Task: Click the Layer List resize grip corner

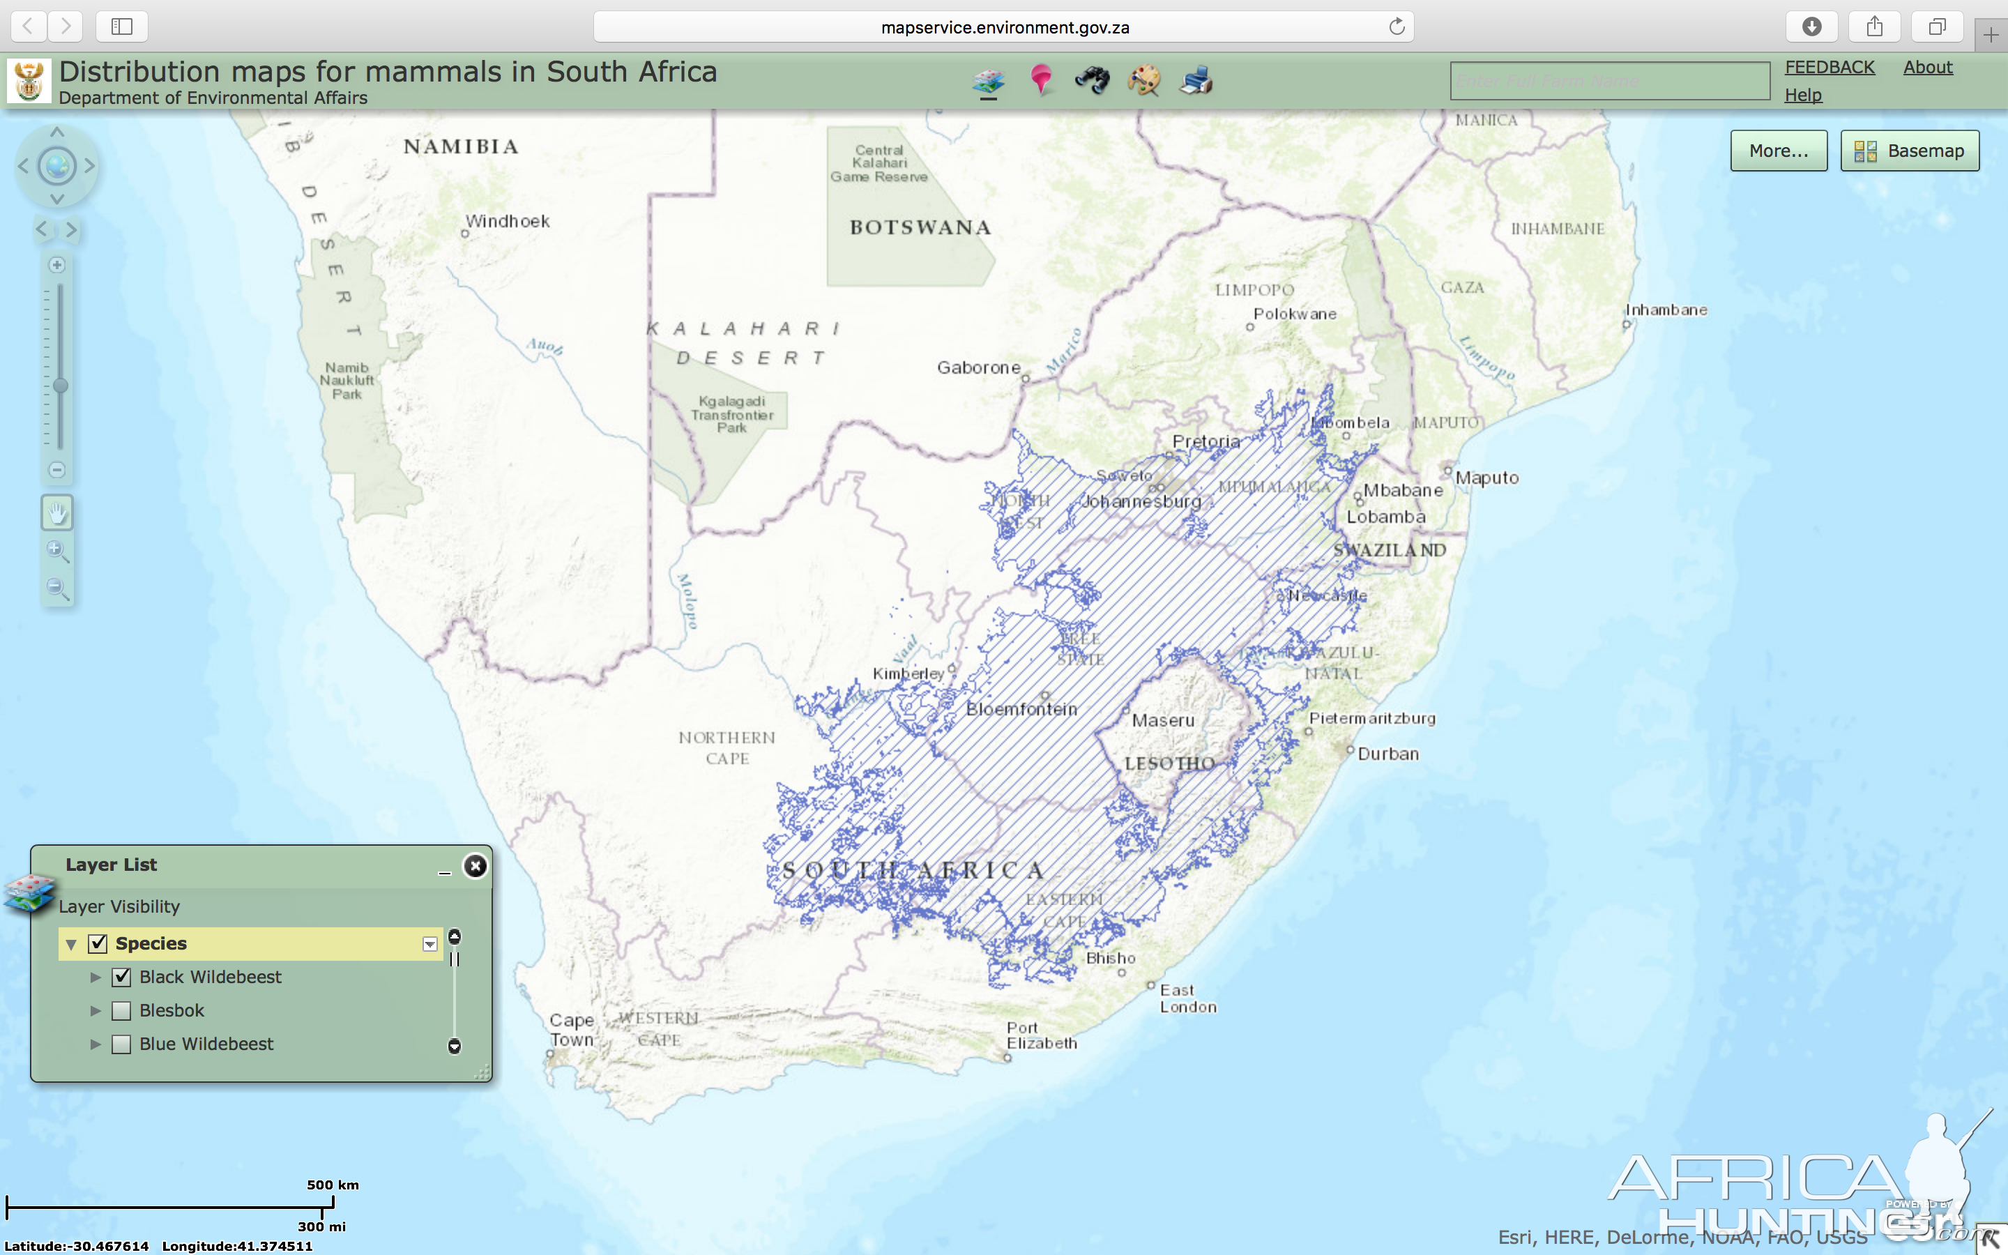Action: (x=482, y=1072)
